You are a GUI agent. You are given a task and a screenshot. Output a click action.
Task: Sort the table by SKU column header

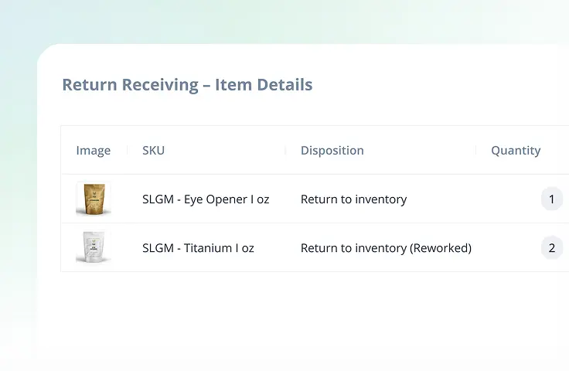pos(153,151)
